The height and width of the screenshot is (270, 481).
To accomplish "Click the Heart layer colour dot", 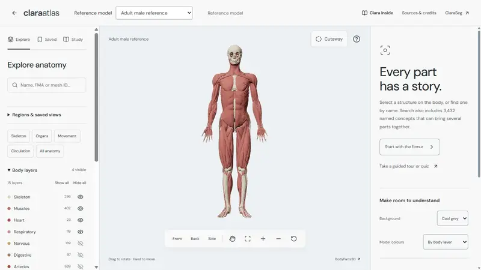I will tap(9, 220).
